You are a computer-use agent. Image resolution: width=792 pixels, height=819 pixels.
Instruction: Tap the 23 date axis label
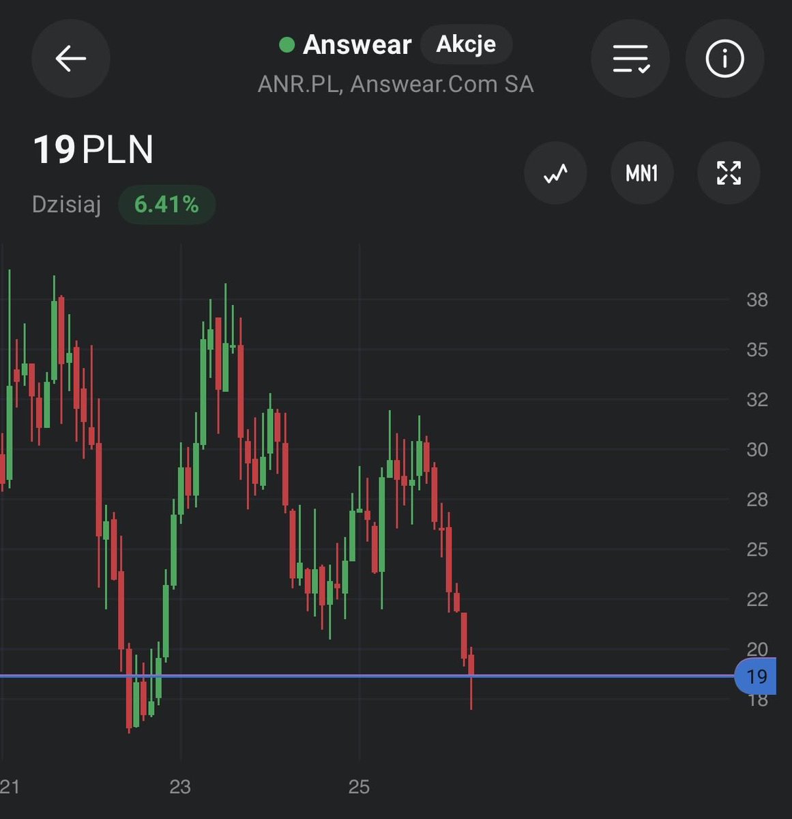coord(180,787)
